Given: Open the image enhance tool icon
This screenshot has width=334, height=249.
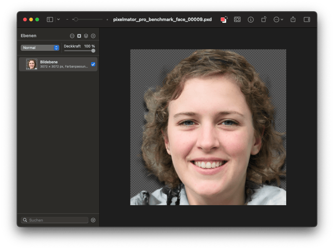Looking at the screenshot, I should click(237, 20).
